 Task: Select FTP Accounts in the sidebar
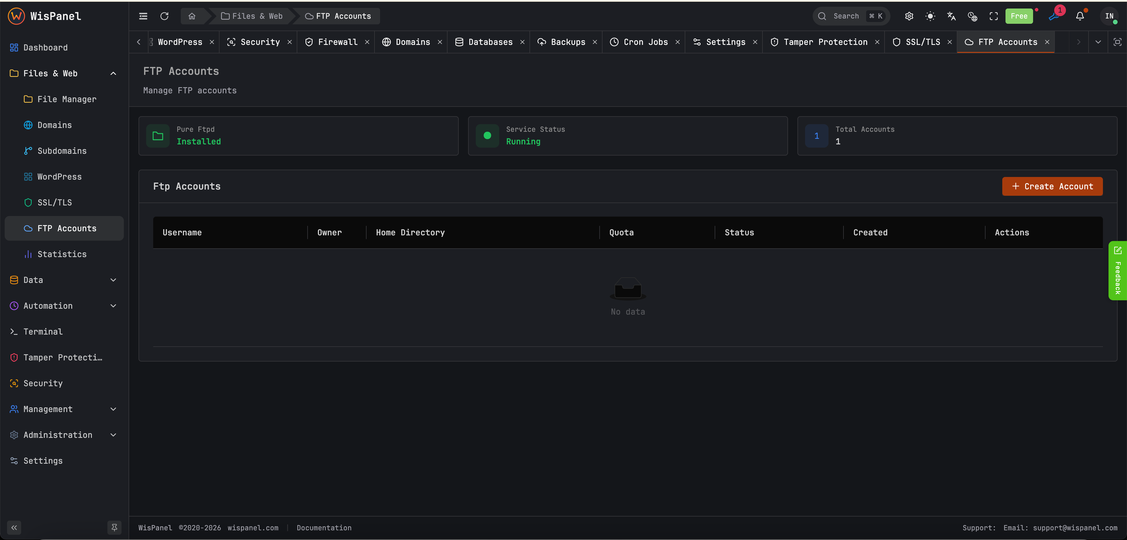click(x=64, y=228)
